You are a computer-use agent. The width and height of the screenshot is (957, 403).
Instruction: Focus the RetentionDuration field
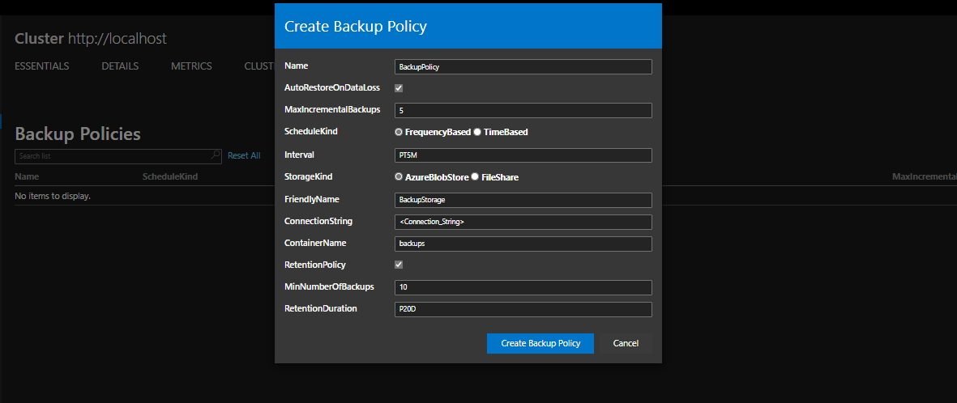523,309
